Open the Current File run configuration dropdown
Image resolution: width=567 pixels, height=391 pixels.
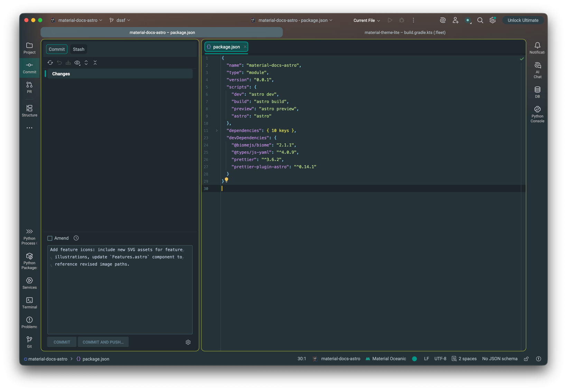point(366,20)
